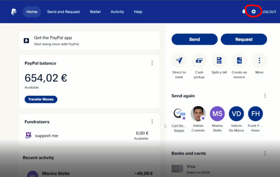This screenshot has width=280, height=177.
Task: Click the Transfer Money button
Action: pyautogui.click(x=41, y=99)
